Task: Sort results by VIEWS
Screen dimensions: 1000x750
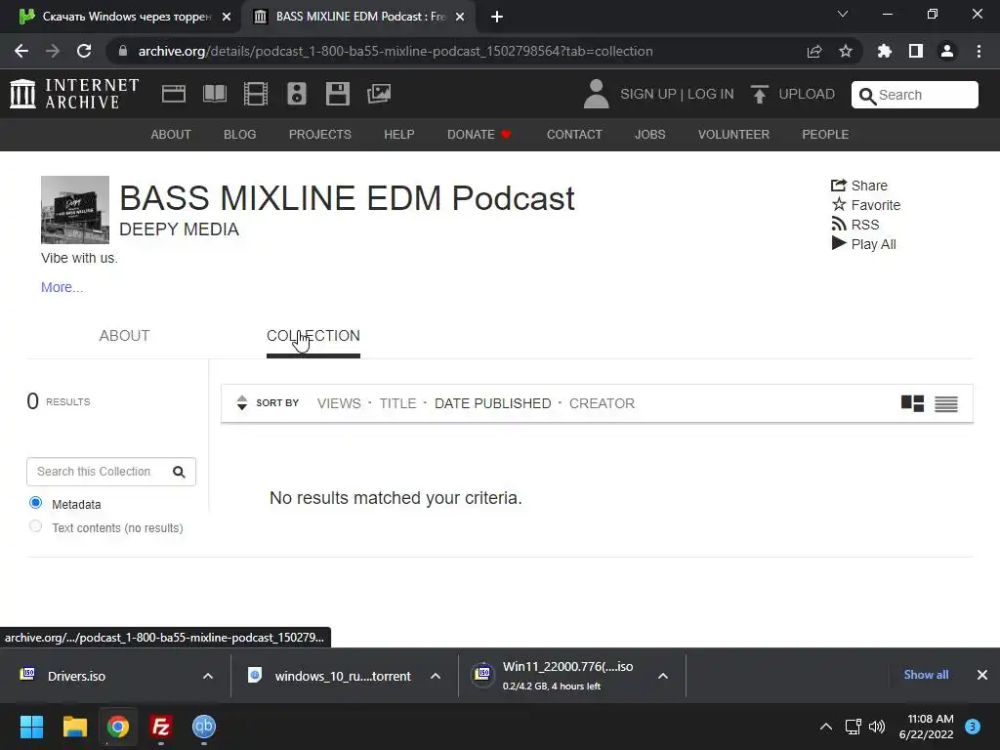Action: click(339, 403)
